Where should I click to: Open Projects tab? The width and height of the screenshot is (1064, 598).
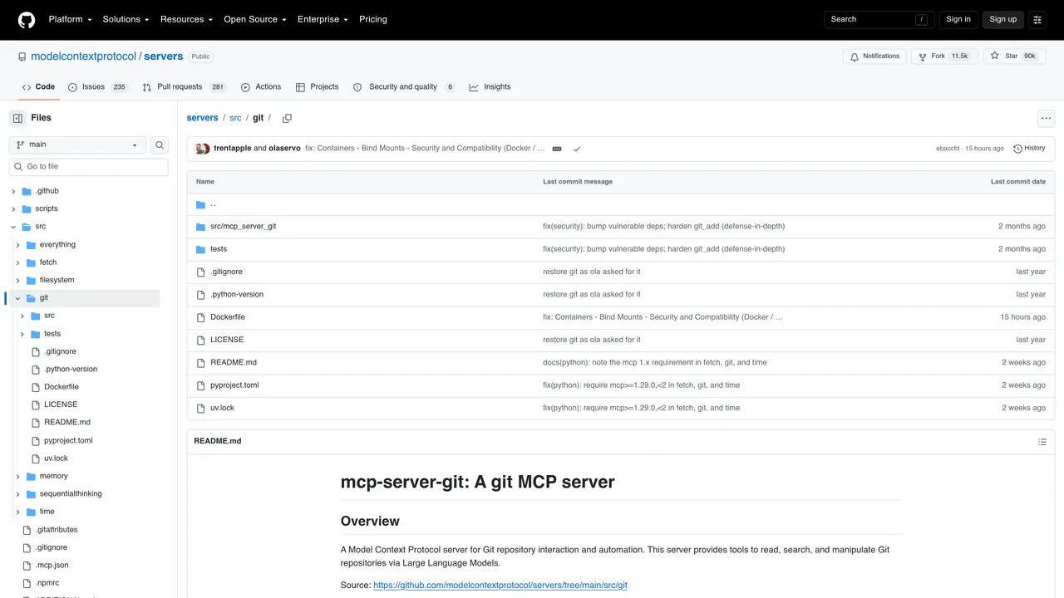click(318, 87)
